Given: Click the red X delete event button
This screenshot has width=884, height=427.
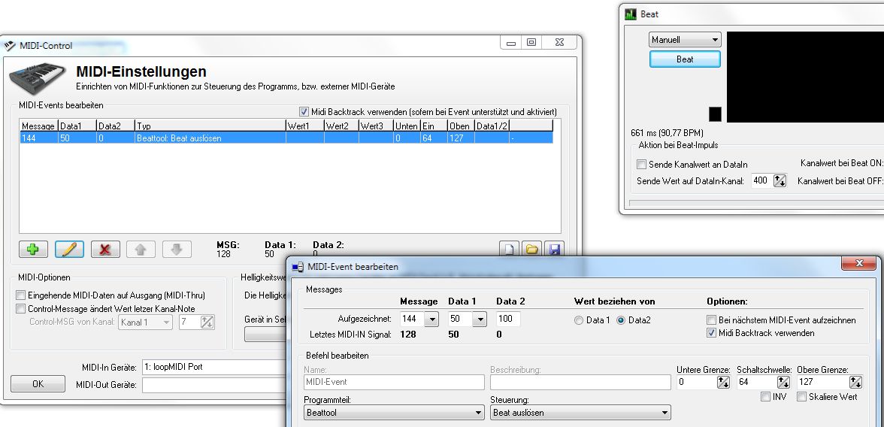Looking at the screenshot, I should [105, 249].
